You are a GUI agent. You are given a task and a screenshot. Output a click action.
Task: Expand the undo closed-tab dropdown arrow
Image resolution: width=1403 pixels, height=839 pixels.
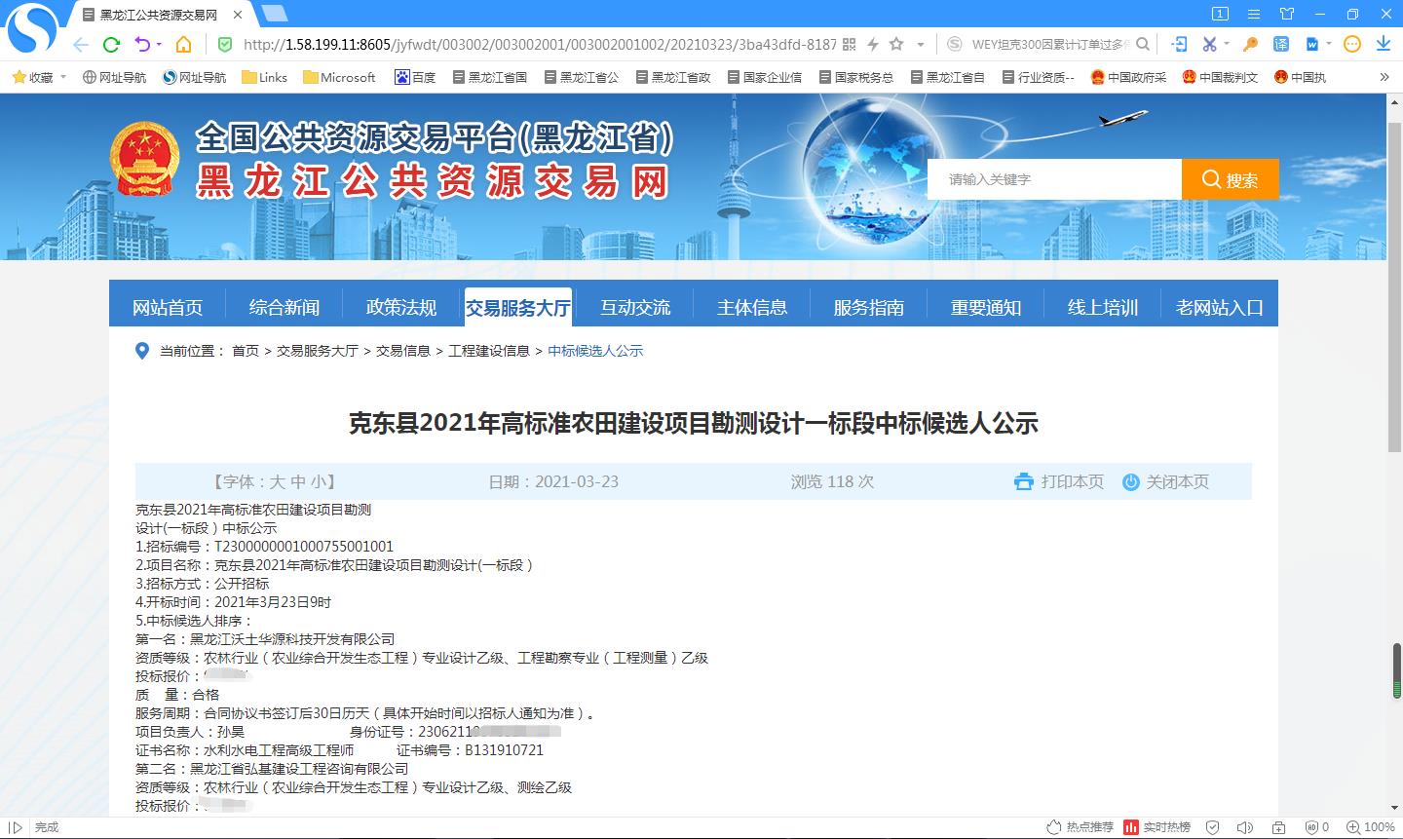click(159, 44)
